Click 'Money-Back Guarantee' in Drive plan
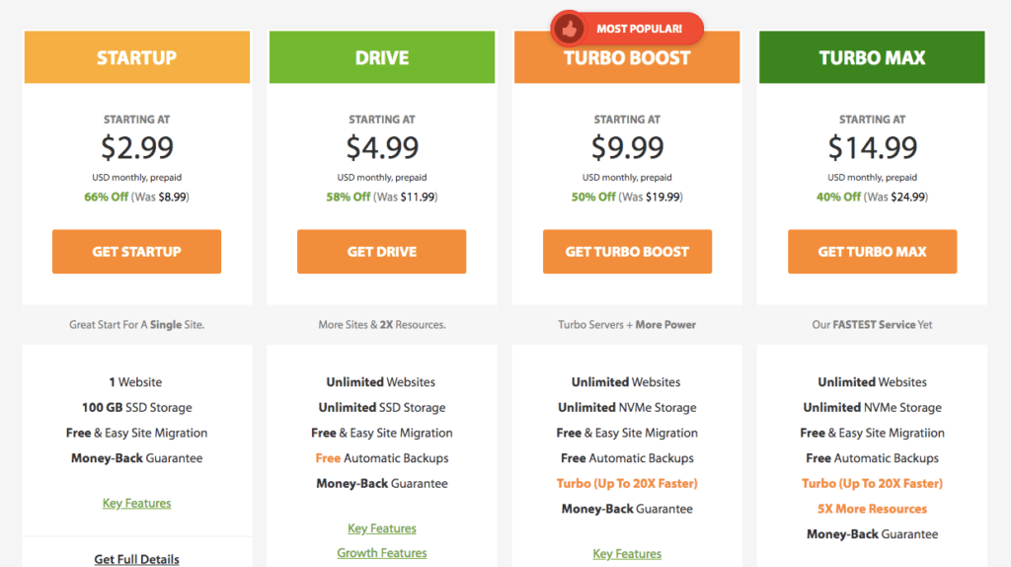The height and width of the screenshot is (567, 1011). [x=382, y=483]
